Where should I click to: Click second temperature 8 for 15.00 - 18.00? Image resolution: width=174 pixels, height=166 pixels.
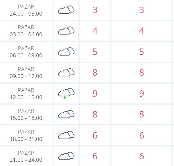142,114
